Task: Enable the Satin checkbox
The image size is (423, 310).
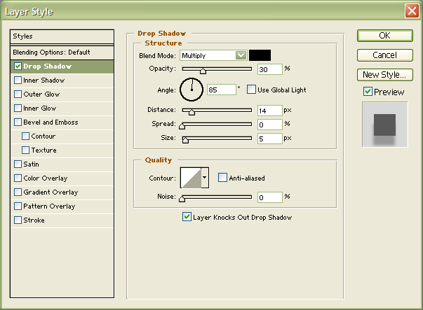Action: pyautogui.click(x=18, y=164)
